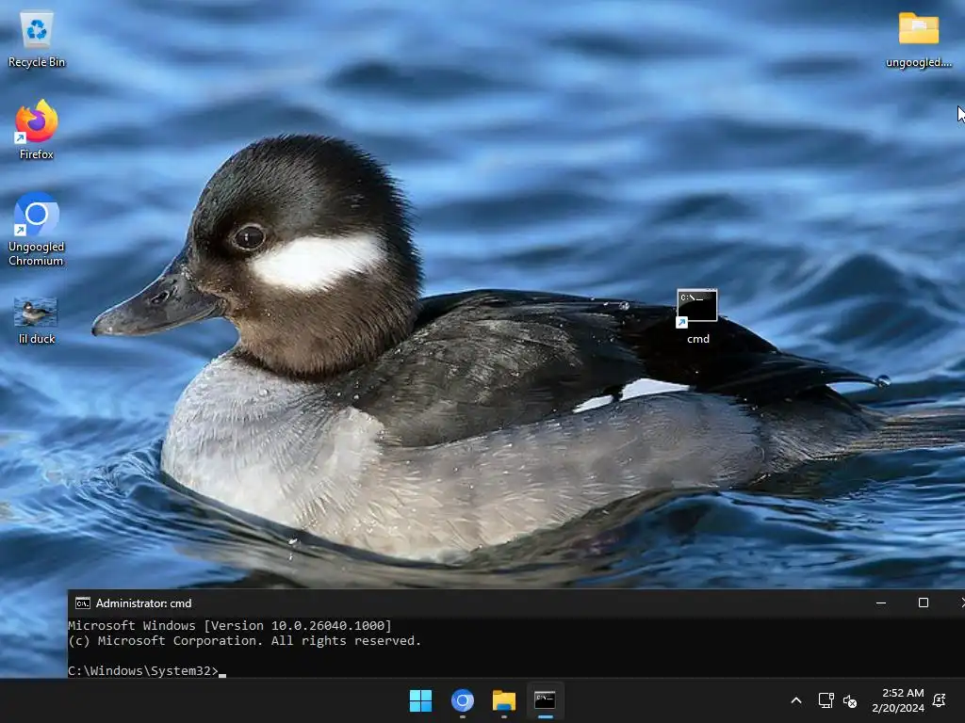Screen dimensions: 965x723
Task: Click the Microsoft Windows version line
Action: [230, 625]
